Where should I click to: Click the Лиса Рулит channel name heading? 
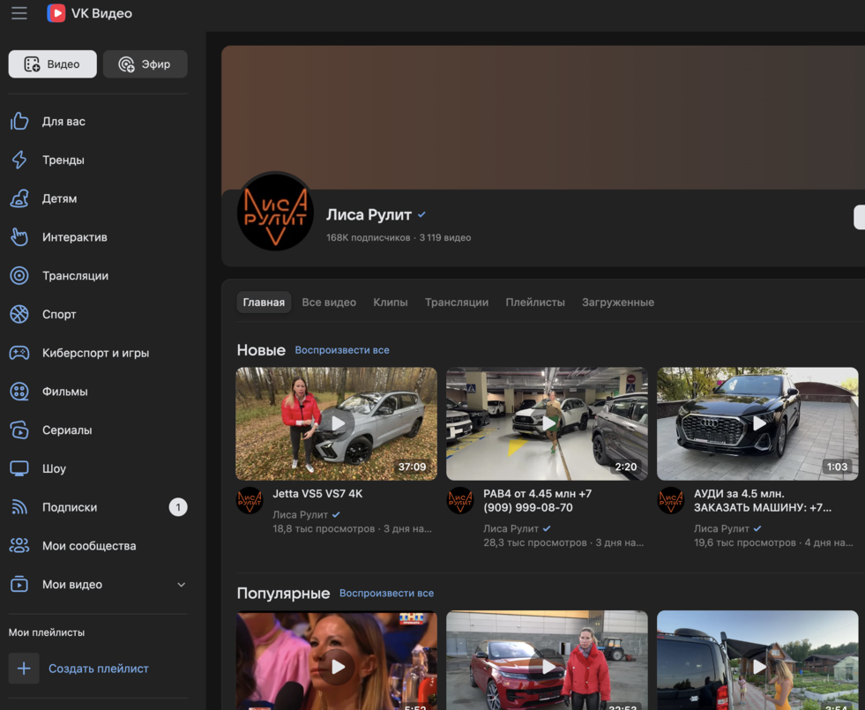[x=369, y=214]
